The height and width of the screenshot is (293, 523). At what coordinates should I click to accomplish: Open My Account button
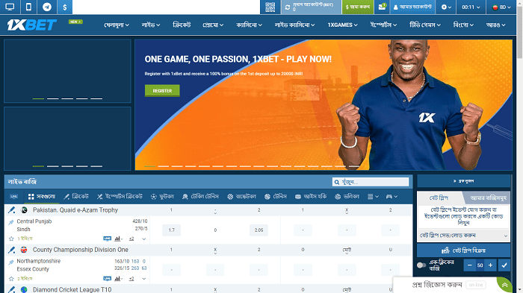click(412, 7)
